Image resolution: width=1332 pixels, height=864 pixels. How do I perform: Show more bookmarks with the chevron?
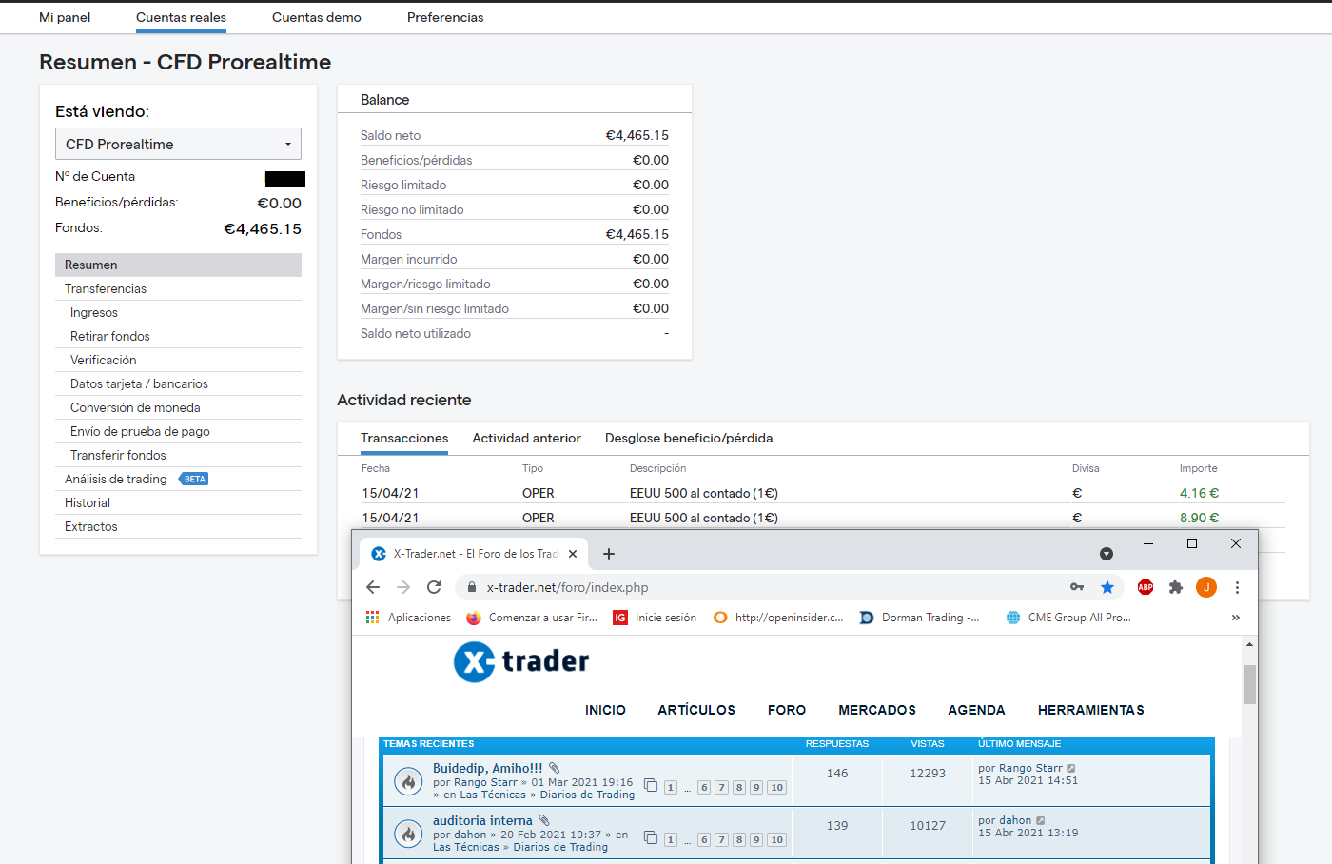[1236, 618]
